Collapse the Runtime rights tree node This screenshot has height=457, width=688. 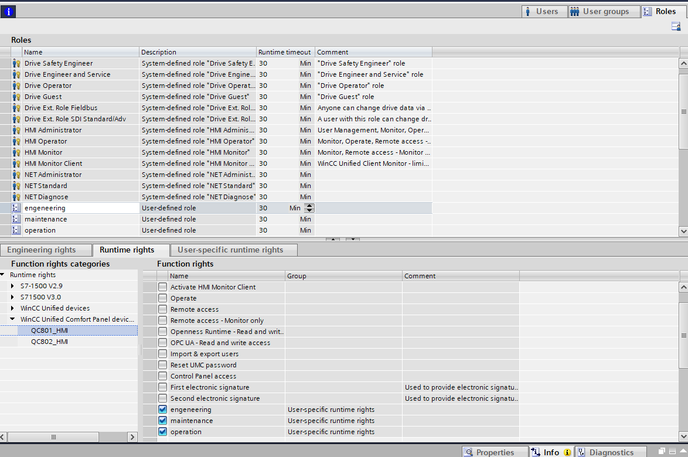coord(2,275)
